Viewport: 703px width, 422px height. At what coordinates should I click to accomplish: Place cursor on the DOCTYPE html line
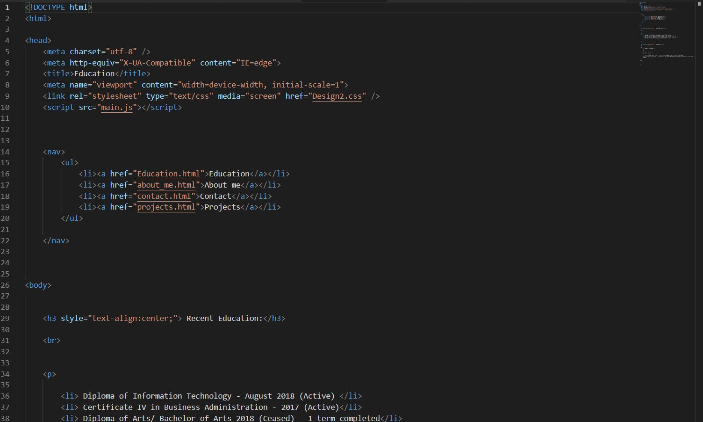(58, 7)
